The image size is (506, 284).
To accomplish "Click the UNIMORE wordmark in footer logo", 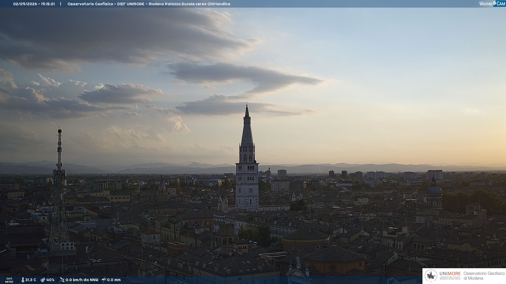I will click(x=450, y=274).
